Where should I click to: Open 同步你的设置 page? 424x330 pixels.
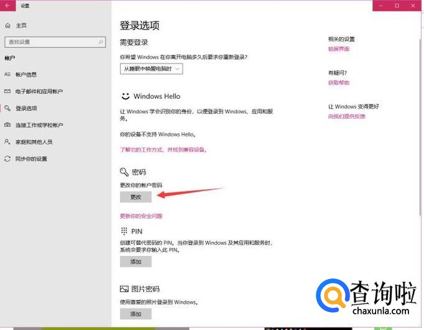click(x=31, y=158)
